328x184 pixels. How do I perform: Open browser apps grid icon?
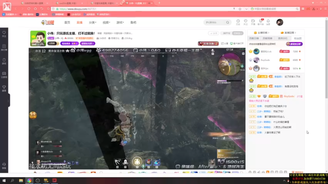point(303,9)
